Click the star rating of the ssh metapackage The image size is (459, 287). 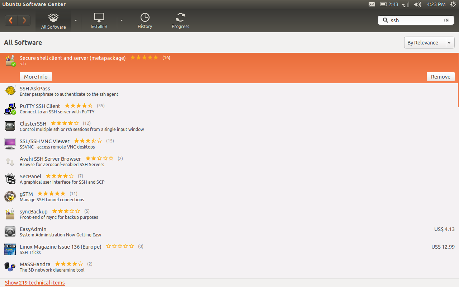click(144, 57)
